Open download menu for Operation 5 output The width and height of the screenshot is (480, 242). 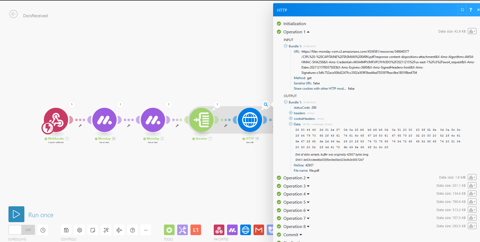point(472,202)
